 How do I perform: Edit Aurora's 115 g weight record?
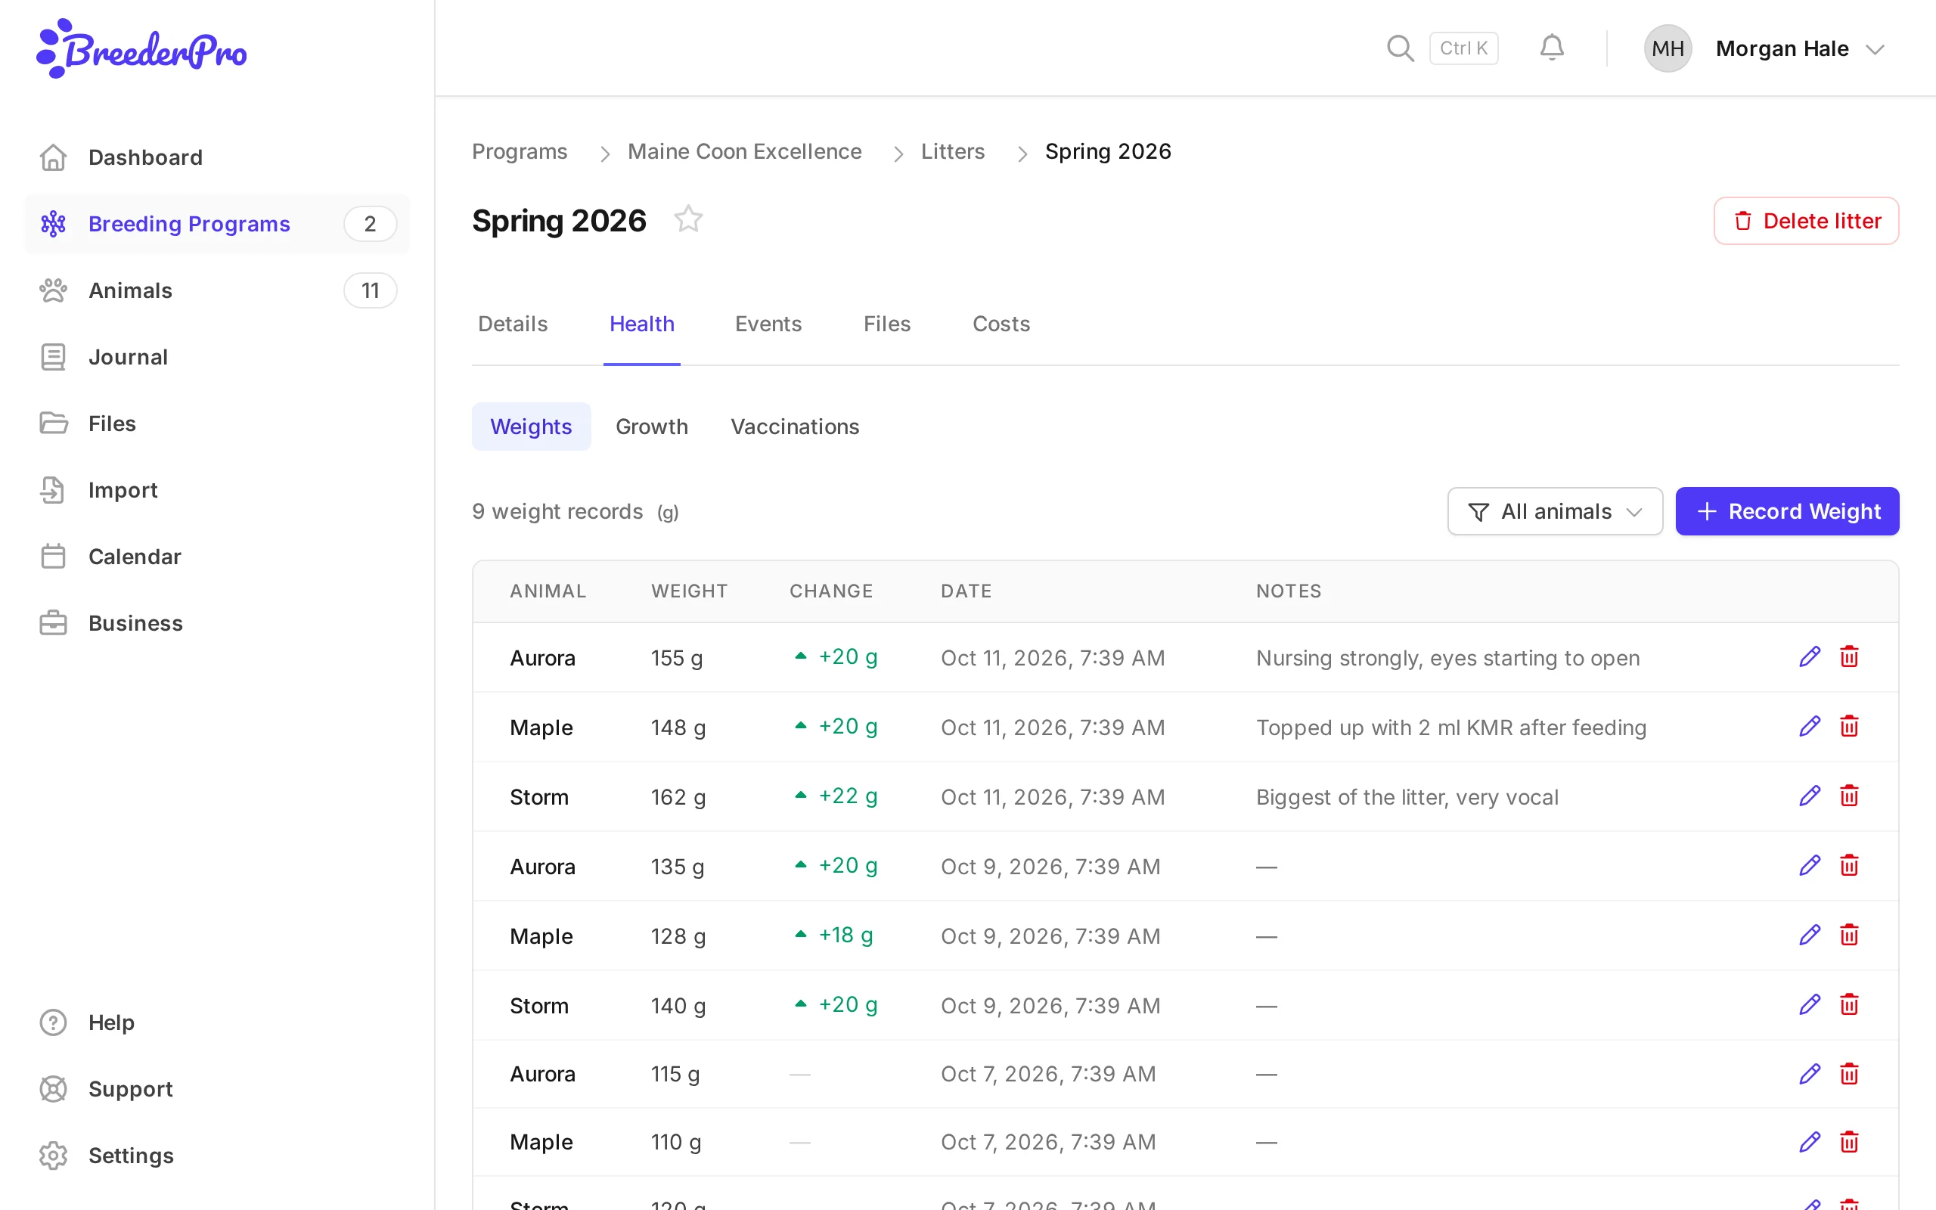click(1810, 1074)
